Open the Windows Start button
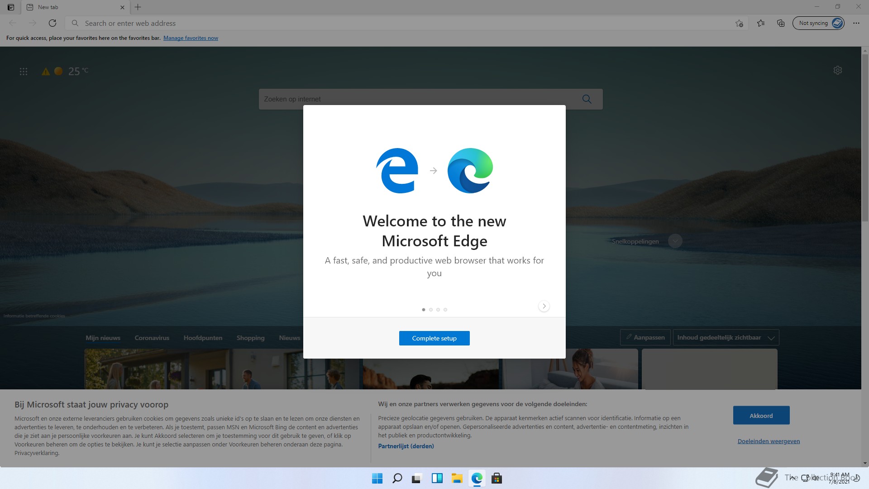869x489 pixels. tap(377, 479)
